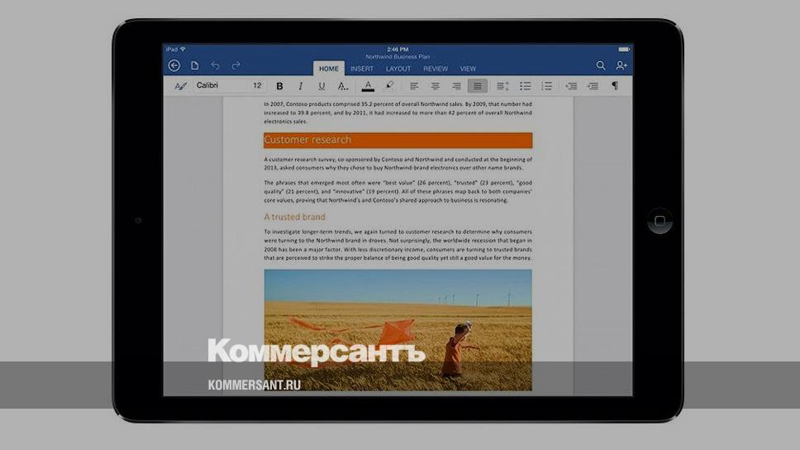Open the text styles brush icon
Image resolution: width=800 pixels, height=450 pixels.
tap(180, 86)
